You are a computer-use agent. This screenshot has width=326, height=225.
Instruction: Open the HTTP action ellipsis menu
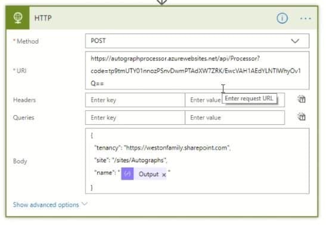click(x=305, y=19)
